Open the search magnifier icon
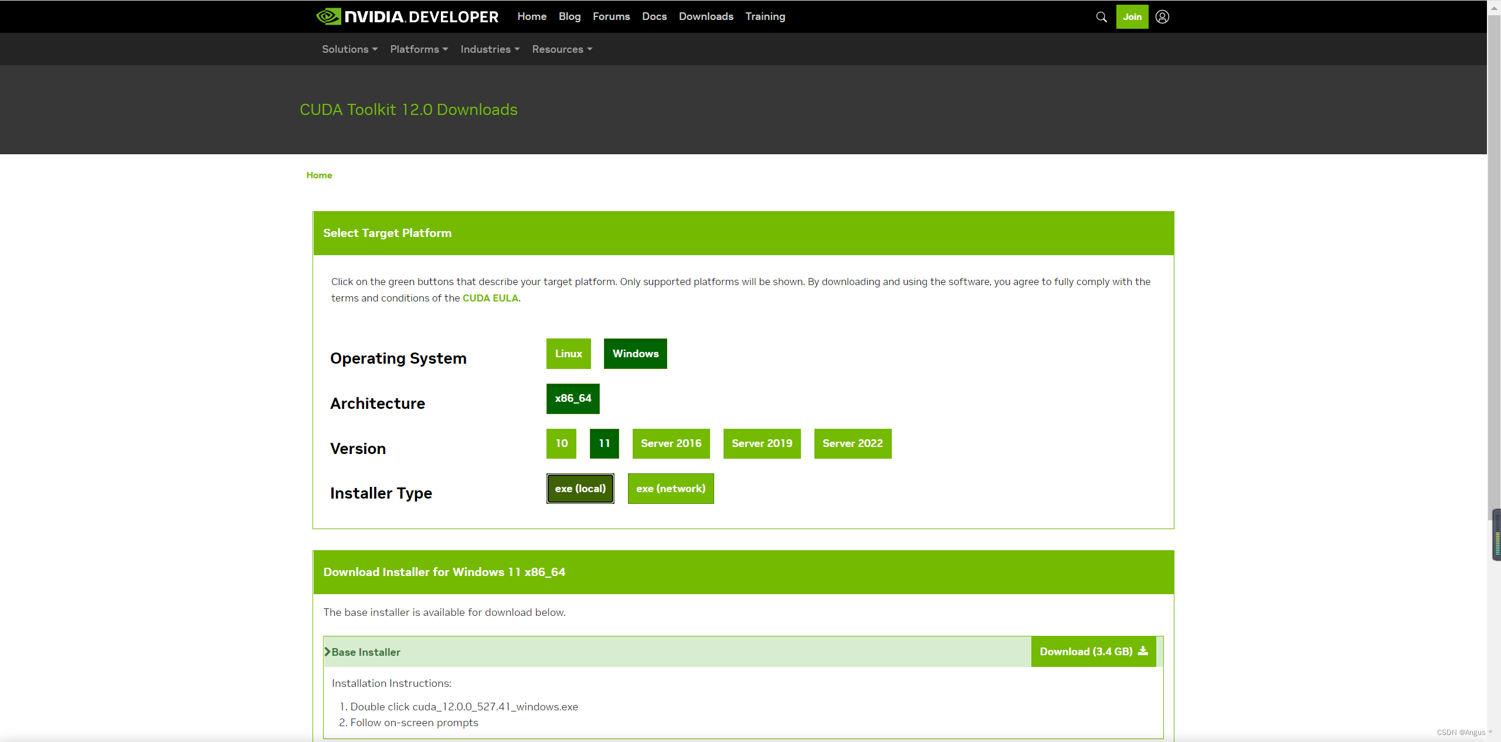 tap(1101, 17)
